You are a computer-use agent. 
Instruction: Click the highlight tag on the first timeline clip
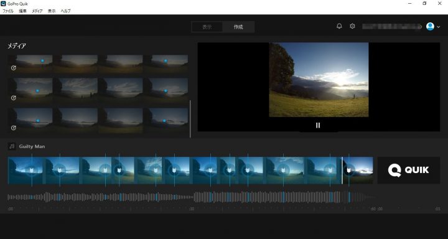click(x=32, y=171)
